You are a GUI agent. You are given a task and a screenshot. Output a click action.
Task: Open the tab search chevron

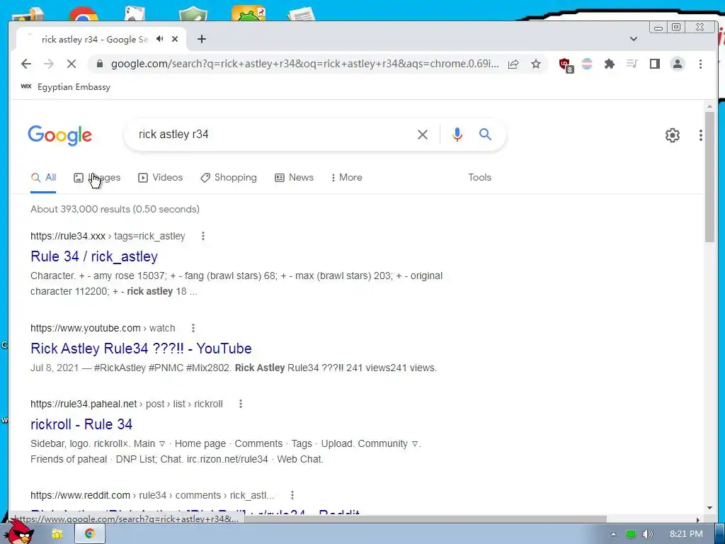(x=634, y=39)
